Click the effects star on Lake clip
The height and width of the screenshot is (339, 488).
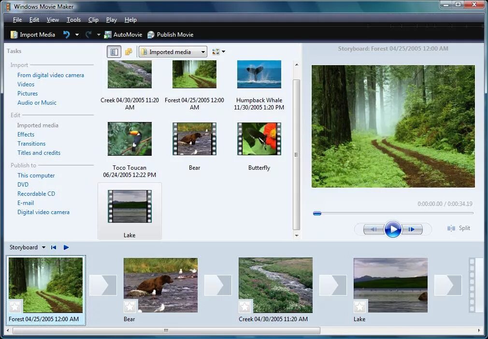[360, 307]
